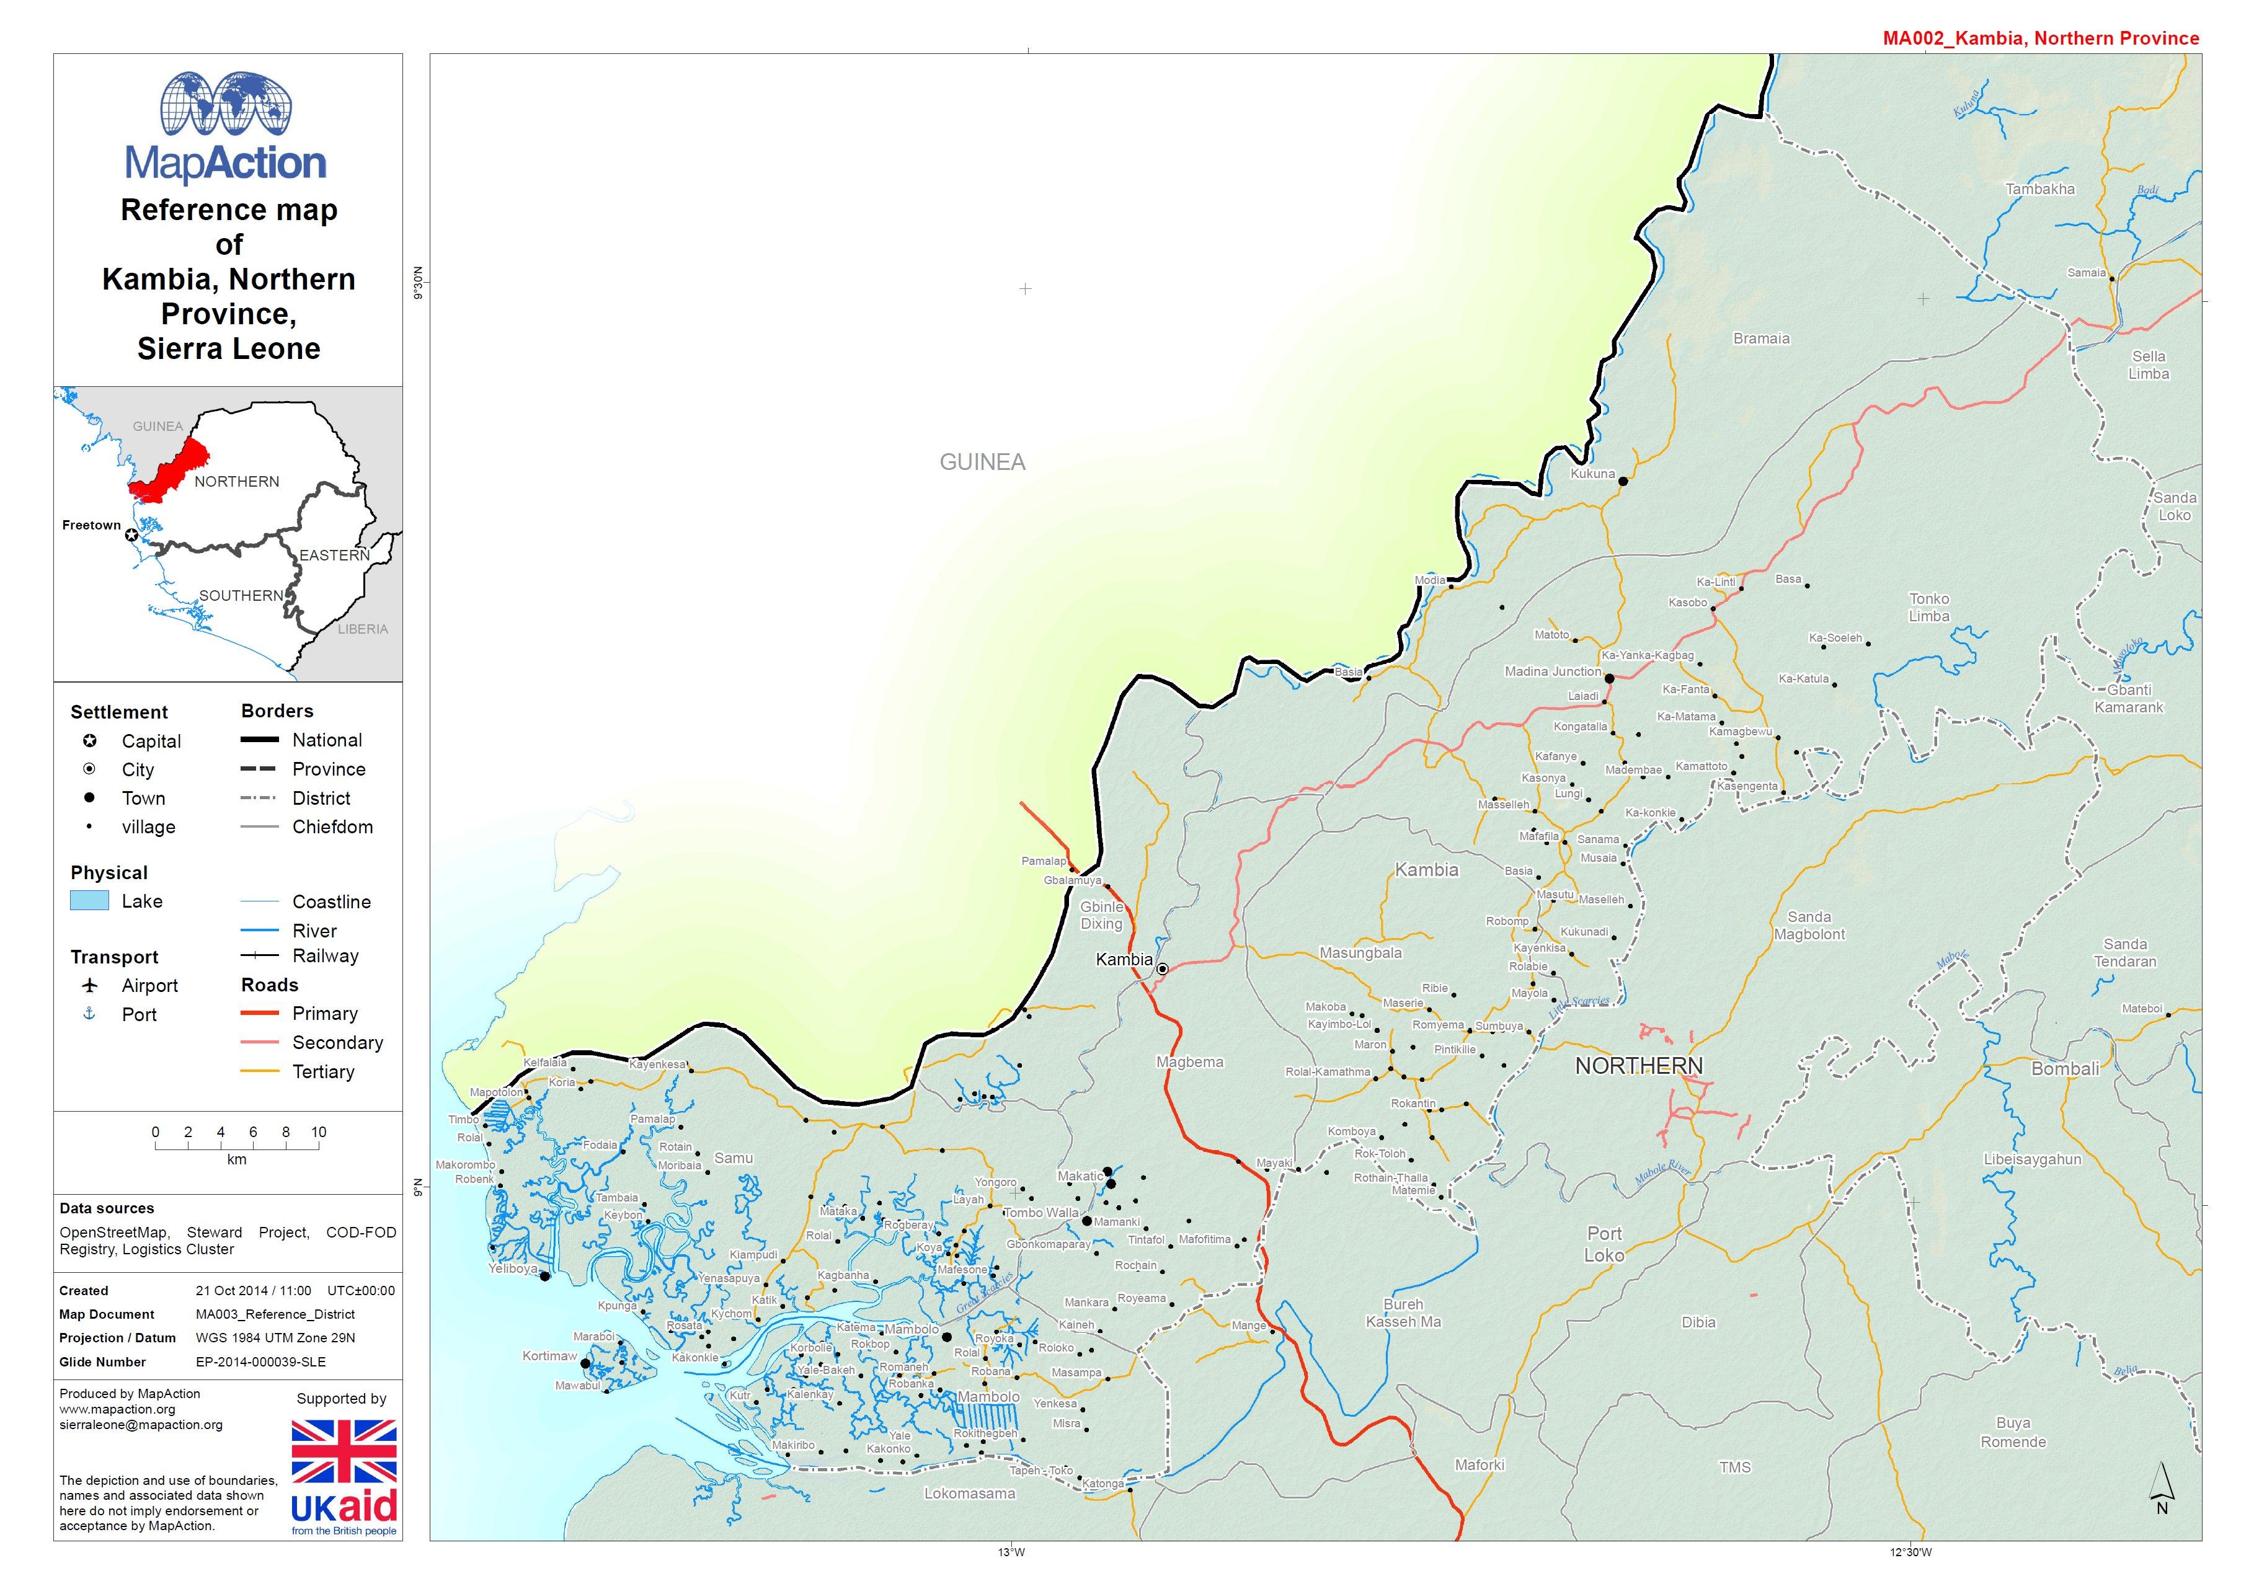Screen dimensions: 2254x1594
Task: Click the red map title MA002_Kambia, Northern Province
Action: point(2041,38)
